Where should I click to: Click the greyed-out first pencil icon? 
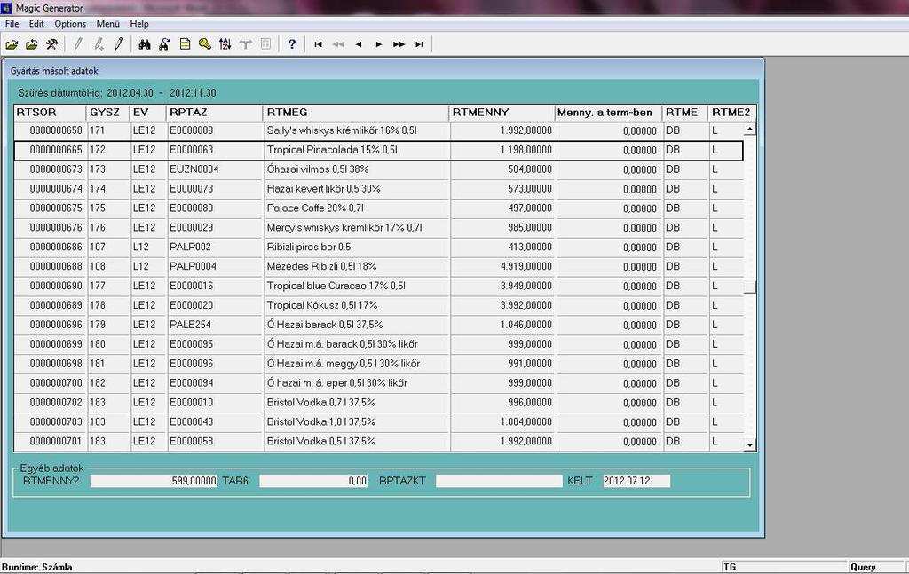[x=78, y=44]
